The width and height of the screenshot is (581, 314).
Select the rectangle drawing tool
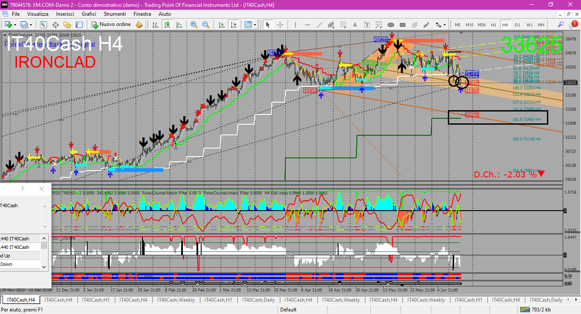[403, 25]
